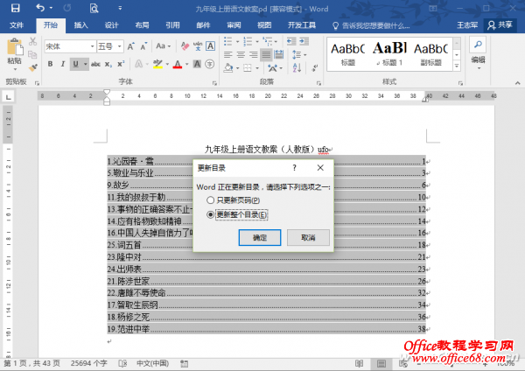This screenshot has height=371, width=525.
Task: Save the document with the floppy icon
Action: [16, 8]
